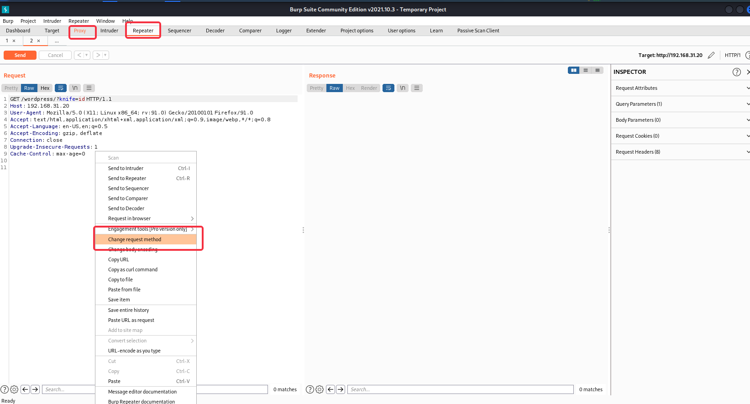Toggle Request non-printable characters \n button

(x=75, y=88)
